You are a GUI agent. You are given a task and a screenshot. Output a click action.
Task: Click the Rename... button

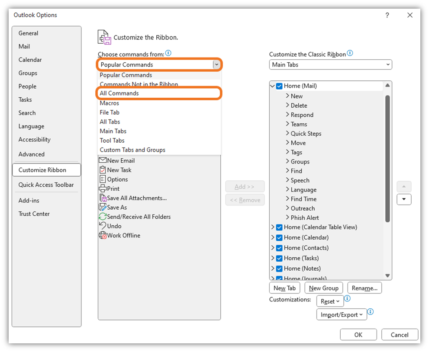[364, 288]
